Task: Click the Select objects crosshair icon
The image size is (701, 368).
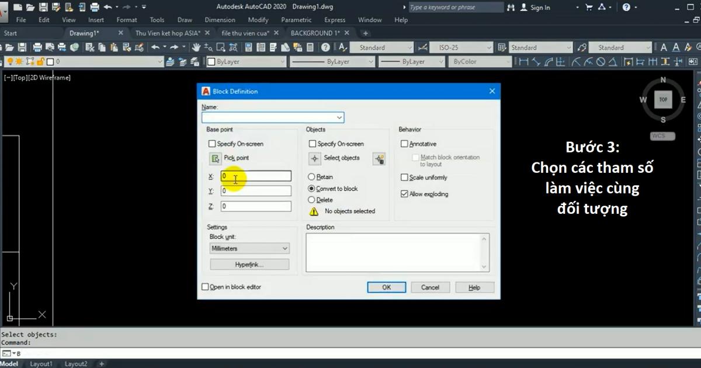Action: pyautogui.click(x=315, y=158)
